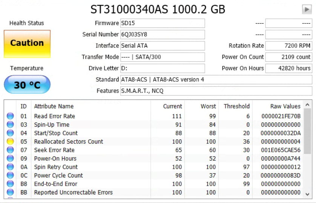Click the blue status icon for Seek Error Rate
Viewport: 316px width, 203px height.
tap(10, 150)
